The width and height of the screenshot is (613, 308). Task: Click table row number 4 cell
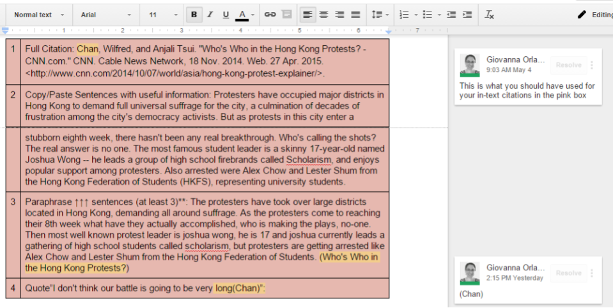coord(13,288)
